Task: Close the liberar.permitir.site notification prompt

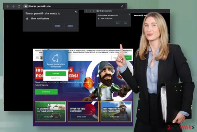Action: coord(76,12)
